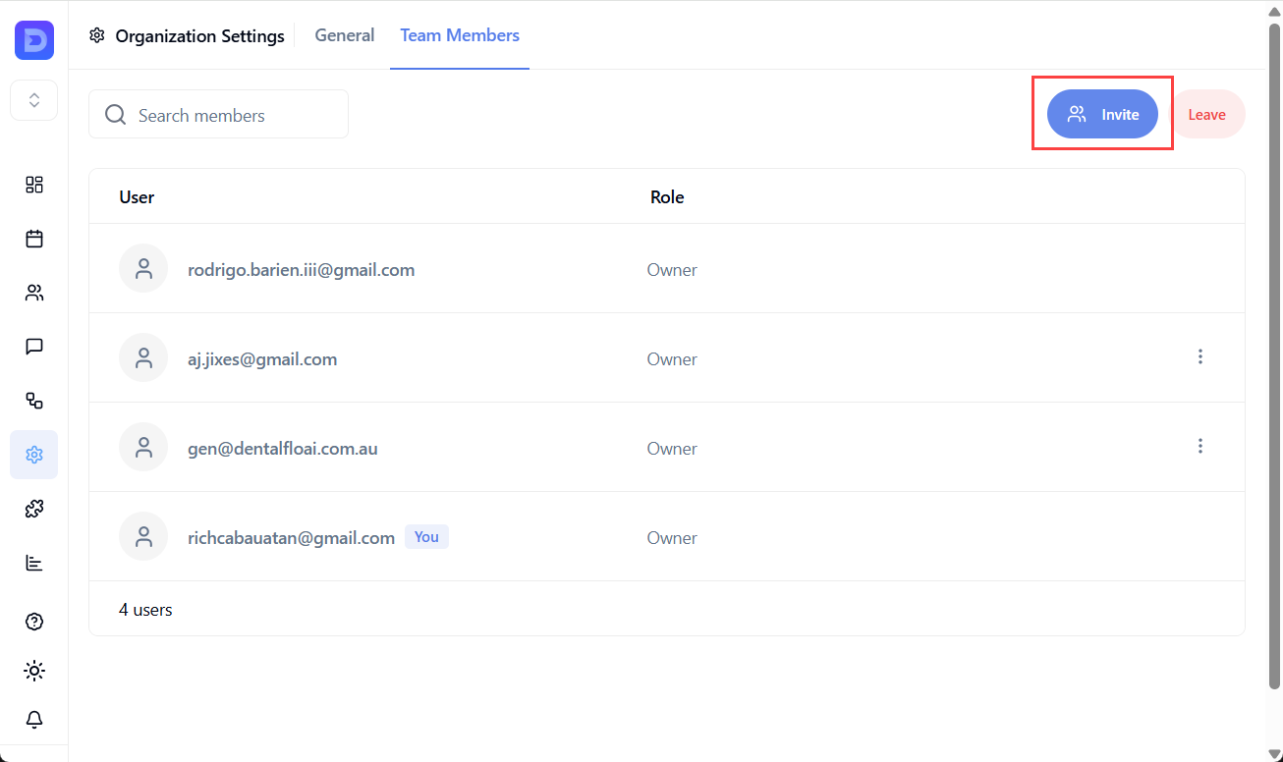This screenshot has height=762, width=1283.
Task: Open notifications via the bell icon
Action: [33, 719]
